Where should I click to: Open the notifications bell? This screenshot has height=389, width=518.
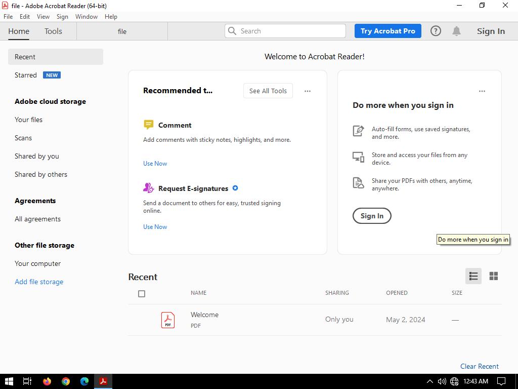(456, 31)
